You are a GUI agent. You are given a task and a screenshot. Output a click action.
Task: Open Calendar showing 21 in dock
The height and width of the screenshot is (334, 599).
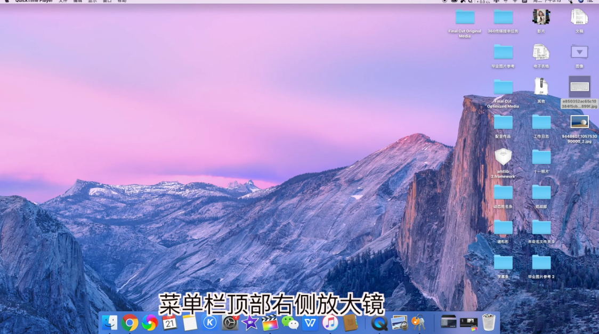[169, 323]
